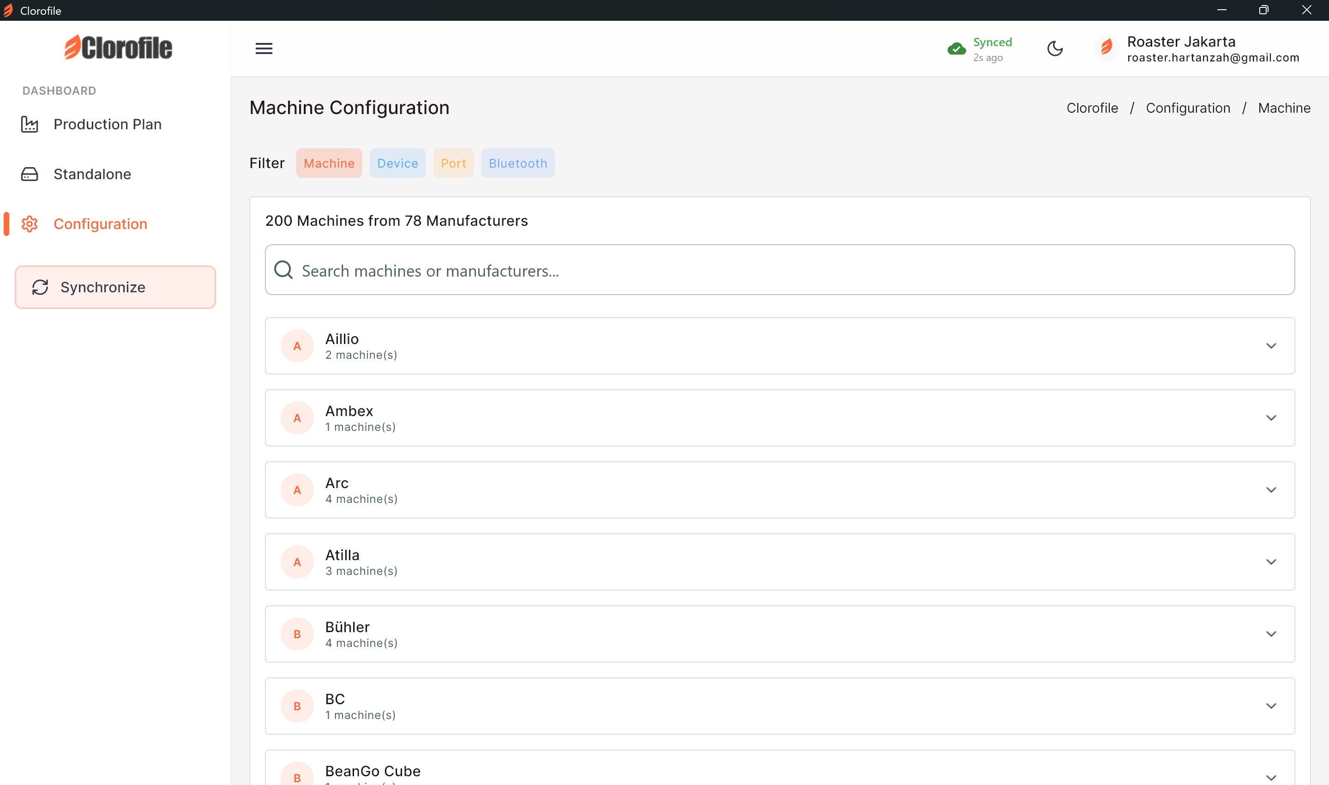The image size is (1329, 785).
Task: Click the search magnifier icon
Action: point(283,270)
